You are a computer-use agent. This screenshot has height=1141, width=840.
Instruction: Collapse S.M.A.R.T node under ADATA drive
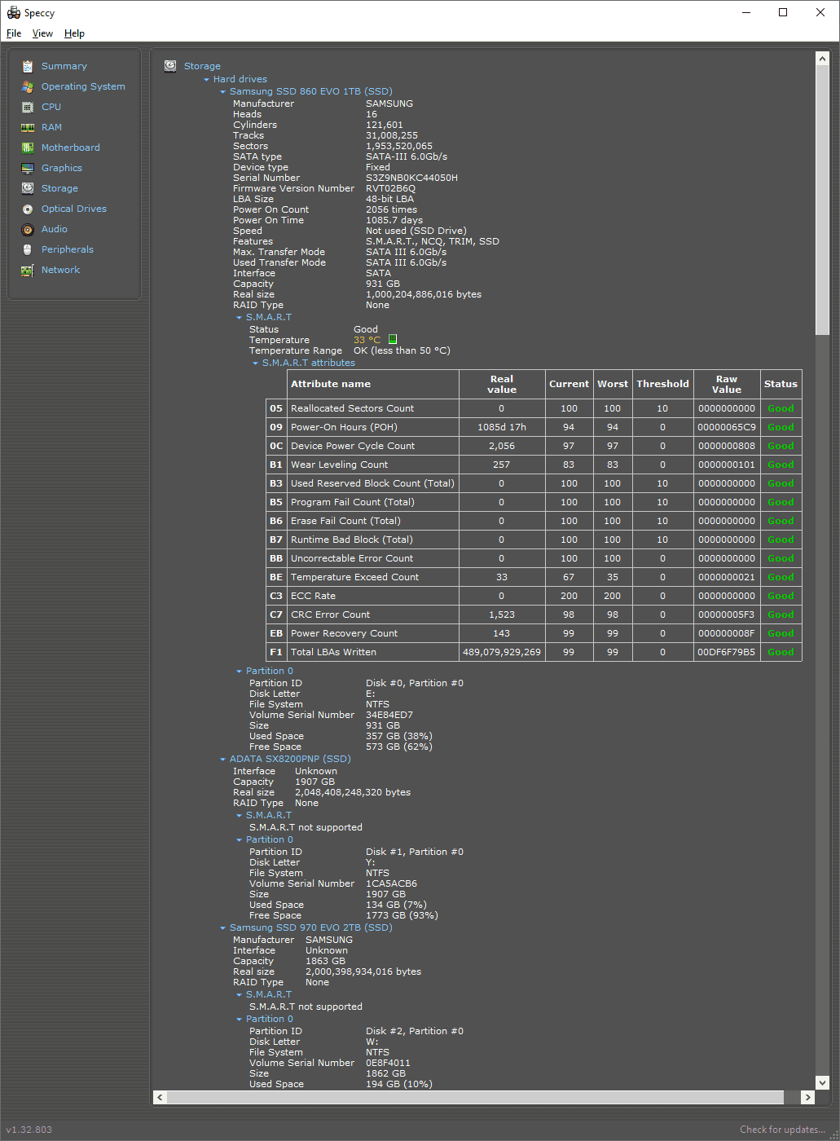coord(240,816)
